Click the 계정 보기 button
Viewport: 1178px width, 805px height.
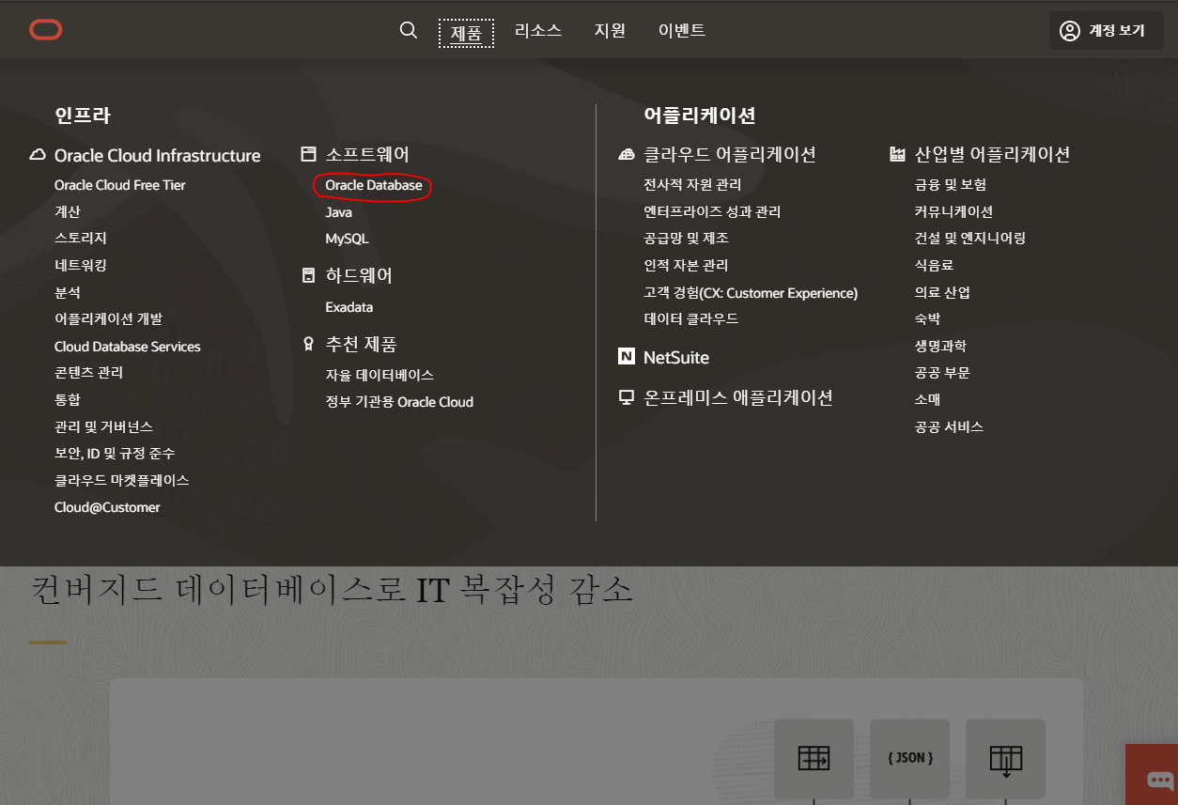pos(1106,31)
